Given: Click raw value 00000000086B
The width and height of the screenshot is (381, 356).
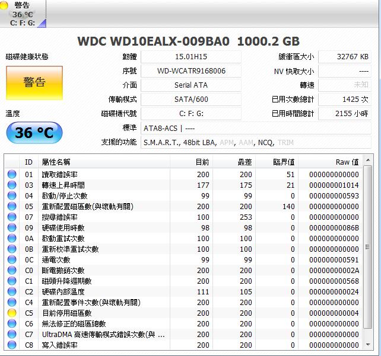Looking at the screenshot, I should point(334,227).
